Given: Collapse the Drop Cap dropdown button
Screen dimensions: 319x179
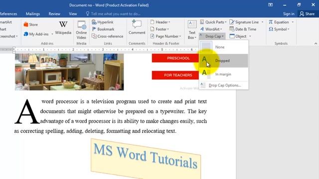Looking at the screenshot, I should point(212,36).
